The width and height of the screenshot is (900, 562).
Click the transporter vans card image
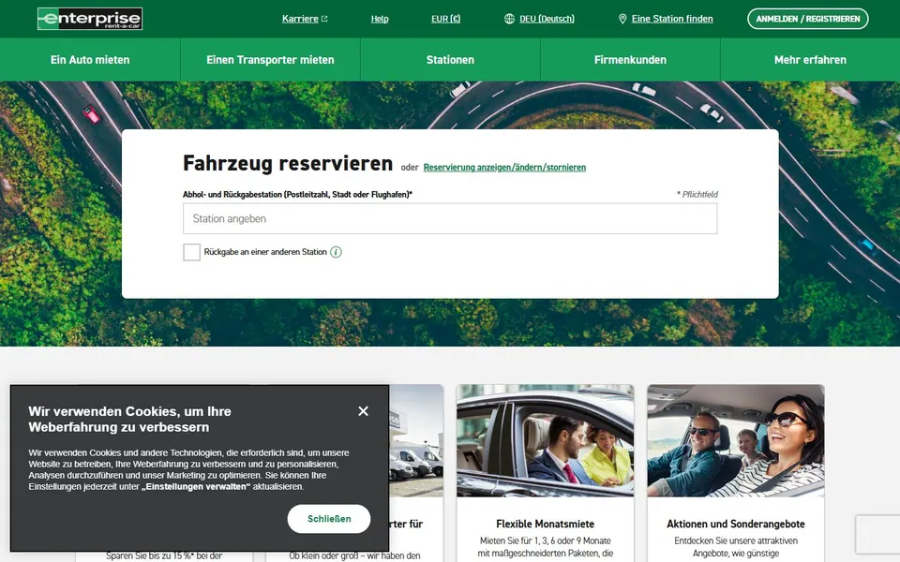416,440
